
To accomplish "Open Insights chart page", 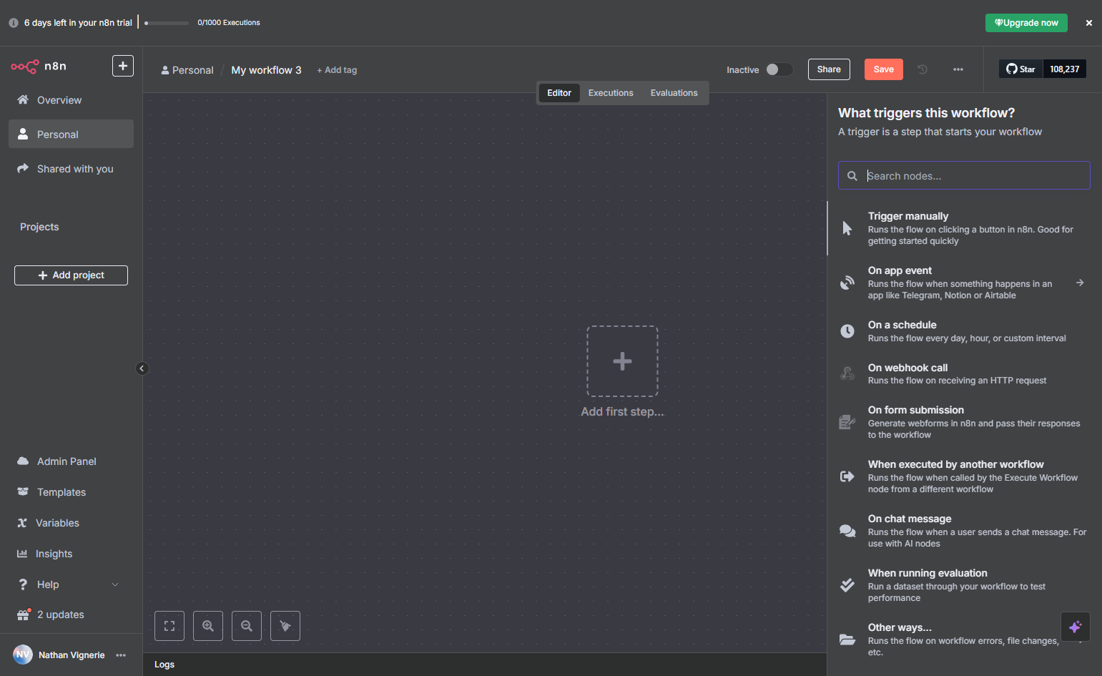I will [x=71, y=554].
